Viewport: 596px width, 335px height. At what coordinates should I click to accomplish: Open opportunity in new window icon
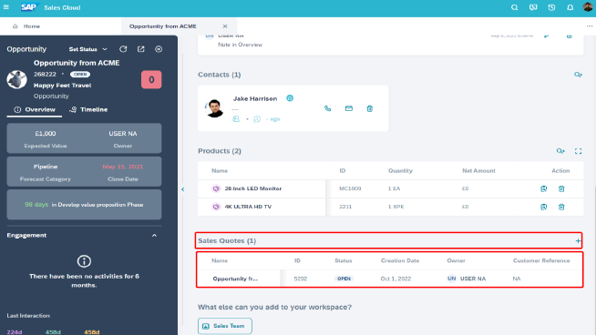(x=141, y=49)
